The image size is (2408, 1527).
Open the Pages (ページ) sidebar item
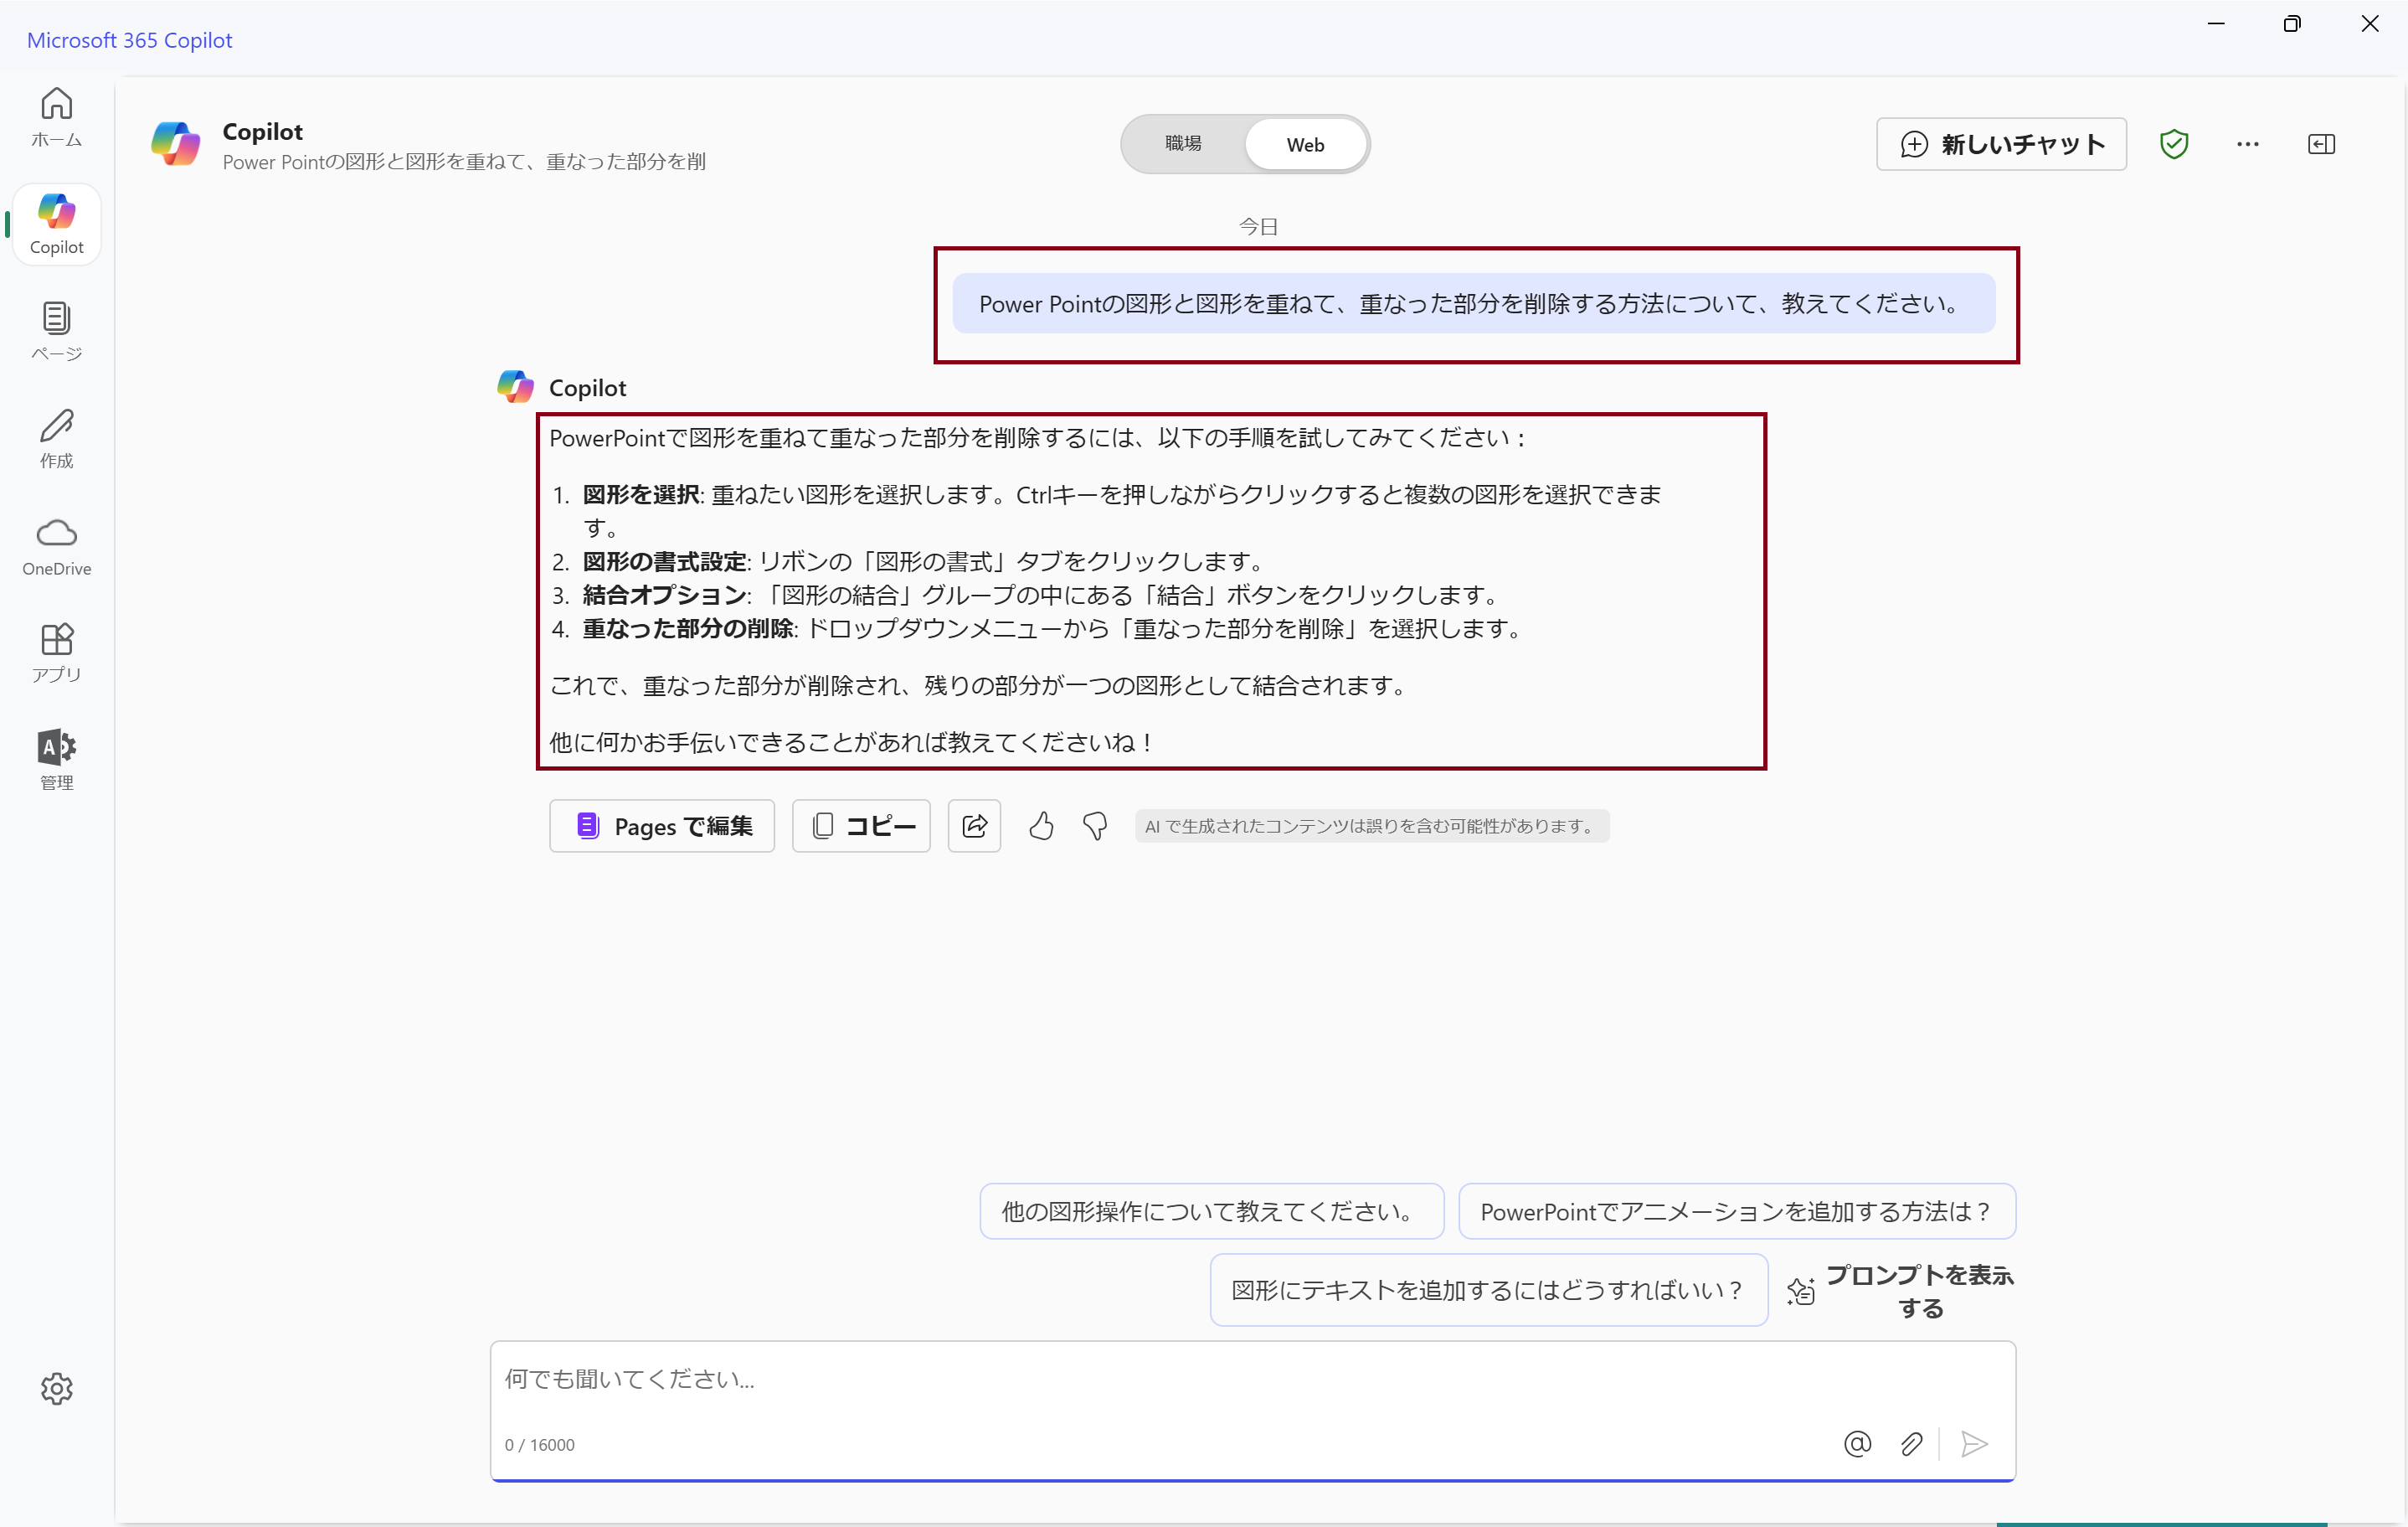coord(57,331)
